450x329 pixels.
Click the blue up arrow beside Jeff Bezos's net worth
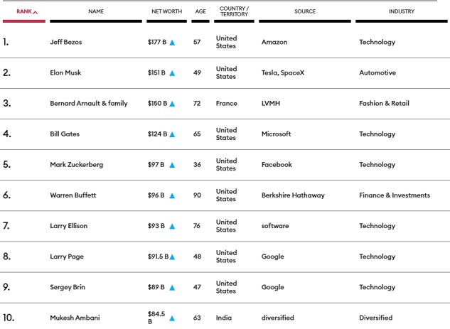coord(172,43)
